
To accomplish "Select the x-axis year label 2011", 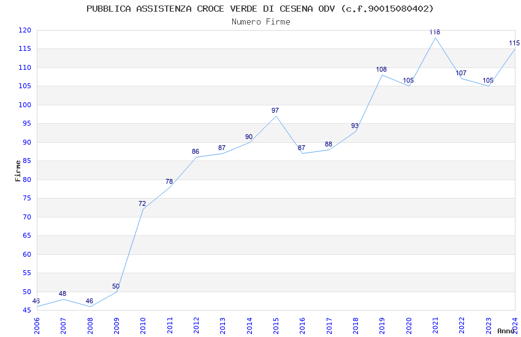I will click(x=170, y=326).
